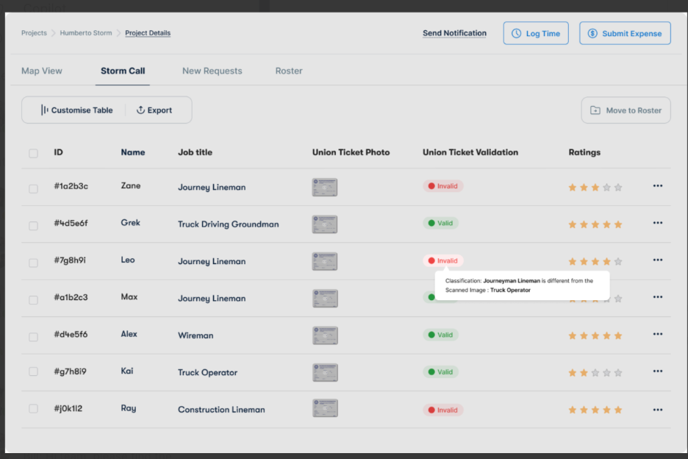Click the Projects breadcrumb link
688x459 pixels.
coord(34,33)
